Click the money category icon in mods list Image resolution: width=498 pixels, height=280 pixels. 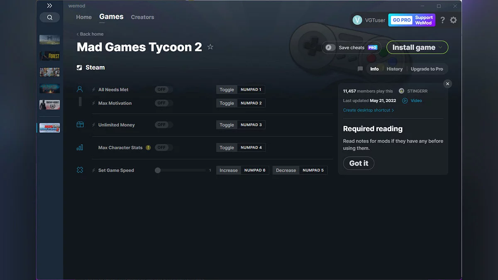[80, 124]
